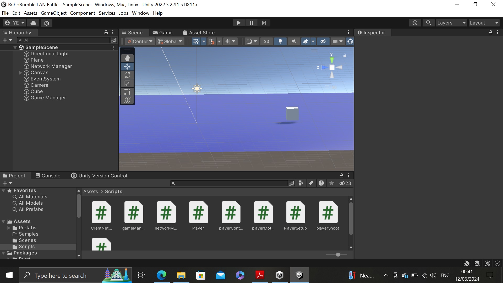503x283 pixels.
Task: Click the Project search field
Action: coord(229,183)
